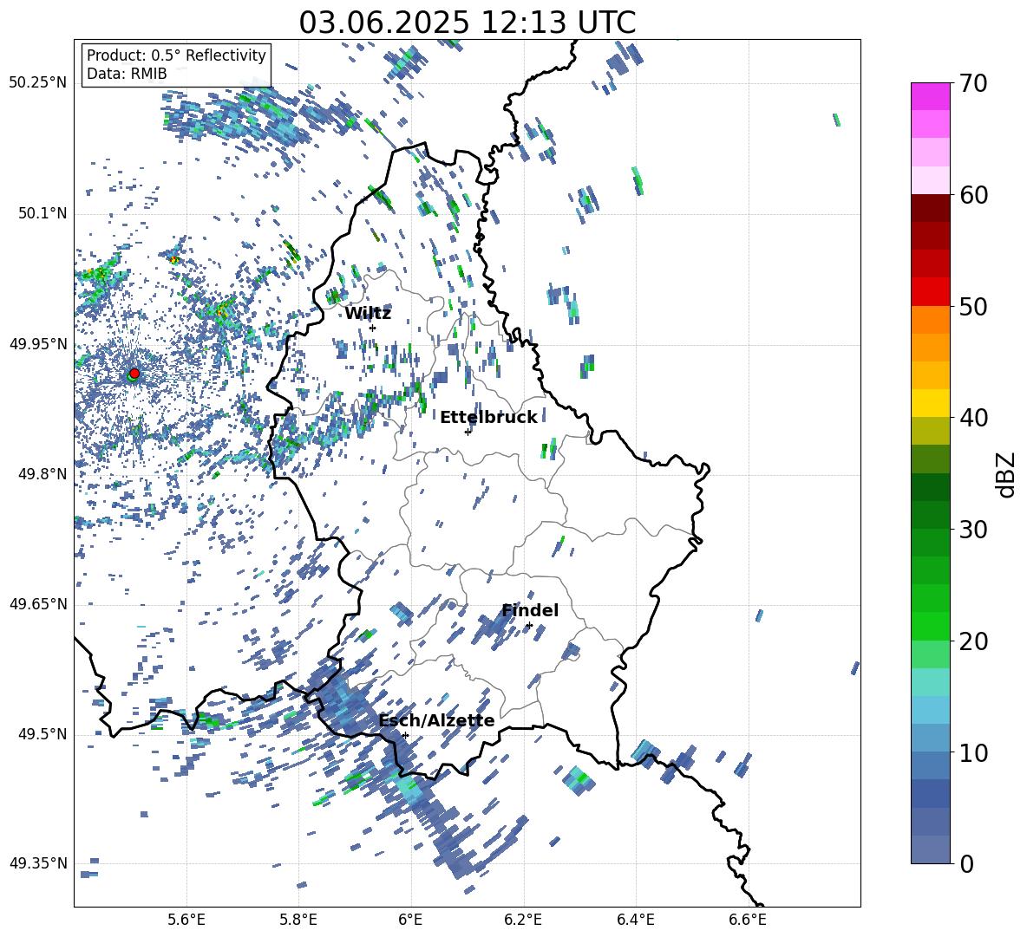Click the Findel station label
The height and width of the screenshot is (937, 1027).
pyautogui.click(x=530, y=610)
